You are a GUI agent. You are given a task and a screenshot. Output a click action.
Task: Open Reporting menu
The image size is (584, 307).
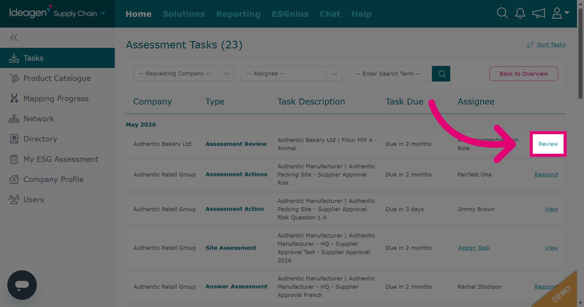[238, 14]
